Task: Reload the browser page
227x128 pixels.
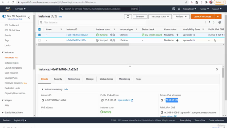Action: pos(13,2)
